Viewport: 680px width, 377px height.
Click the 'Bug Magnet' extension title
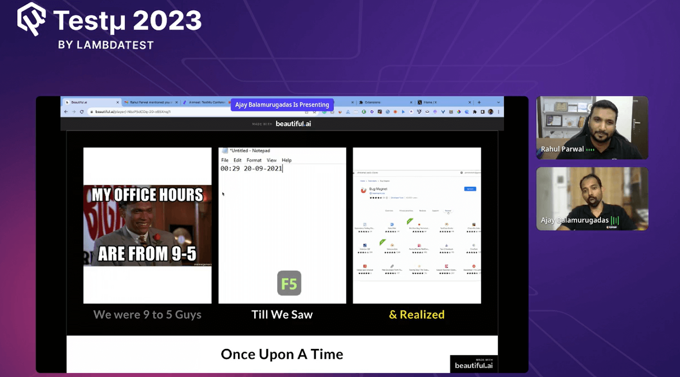pos(378,189)
